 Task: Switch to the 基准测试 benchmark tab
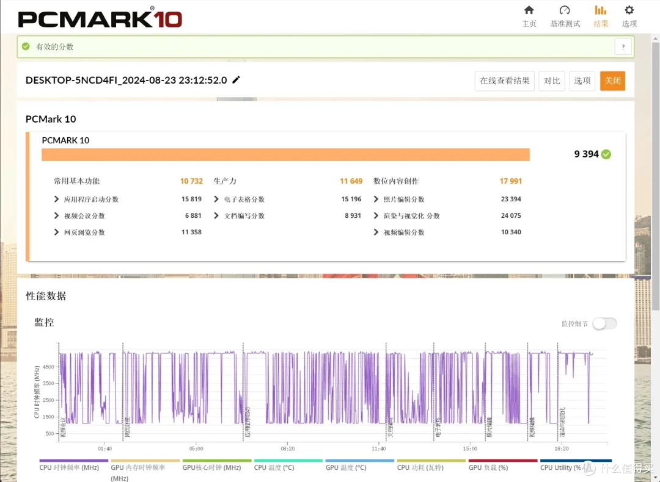pyautogui.click(x=565, y=16)
